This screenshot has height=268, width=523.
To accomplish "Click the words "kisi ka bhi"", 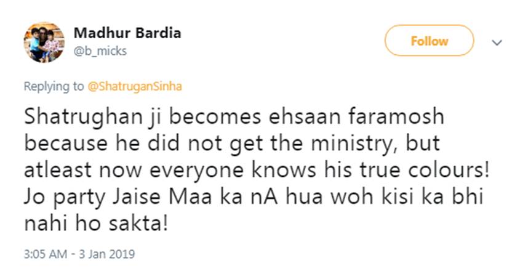I will coord(439,200).
